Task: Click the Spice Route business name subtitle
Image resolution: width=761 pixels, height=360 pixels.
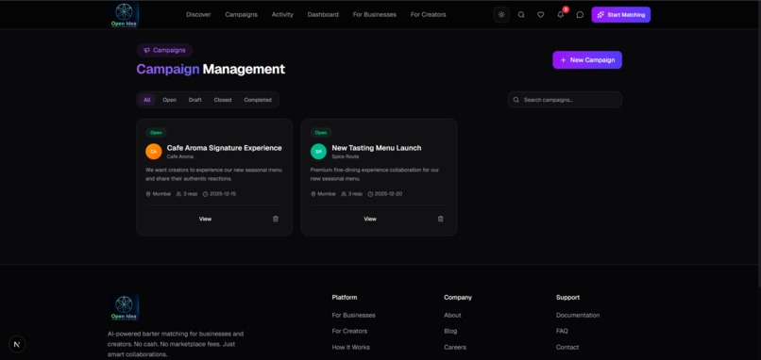Action: tap(346, 157)
